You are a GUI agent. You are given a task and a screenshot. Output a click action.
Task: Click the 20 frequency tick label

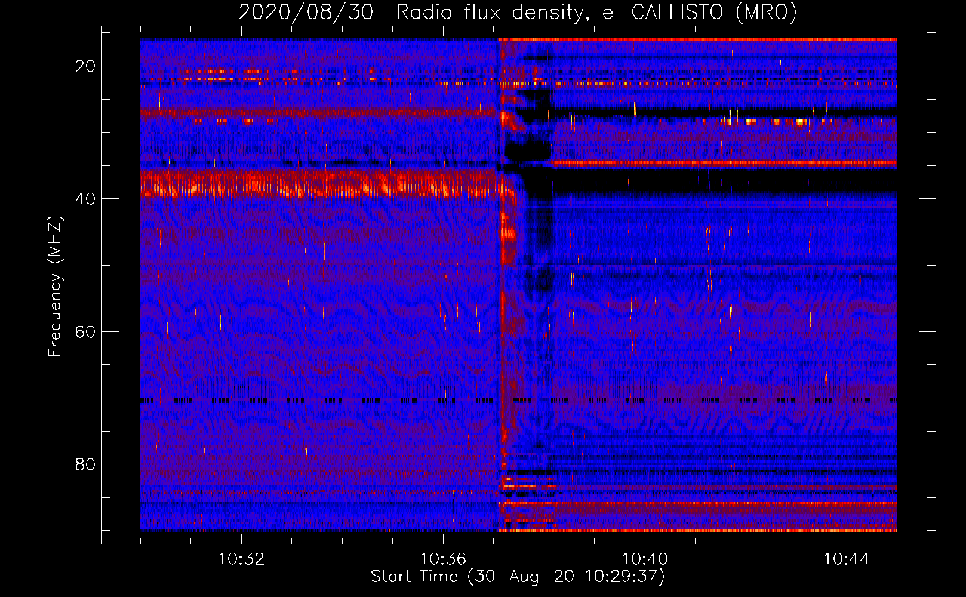(x=85, y=66)
